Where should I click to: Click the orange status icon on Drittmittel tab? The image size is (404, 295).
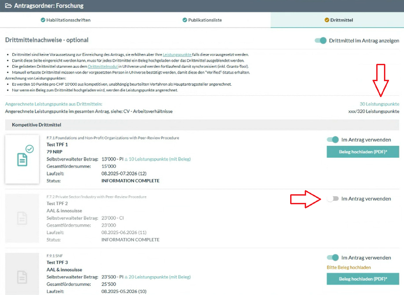(327, 20)
